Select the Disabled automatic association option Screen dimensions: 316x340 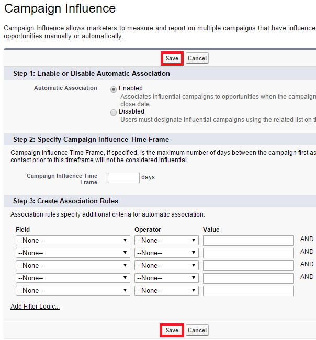click(x=114, y=112)
